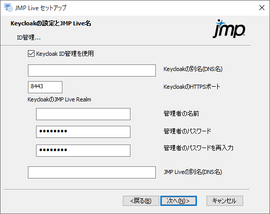Click the KeycloakのHTTPSポート label
The width and height of the screenshot is (270, 214).
coord(192,87)
